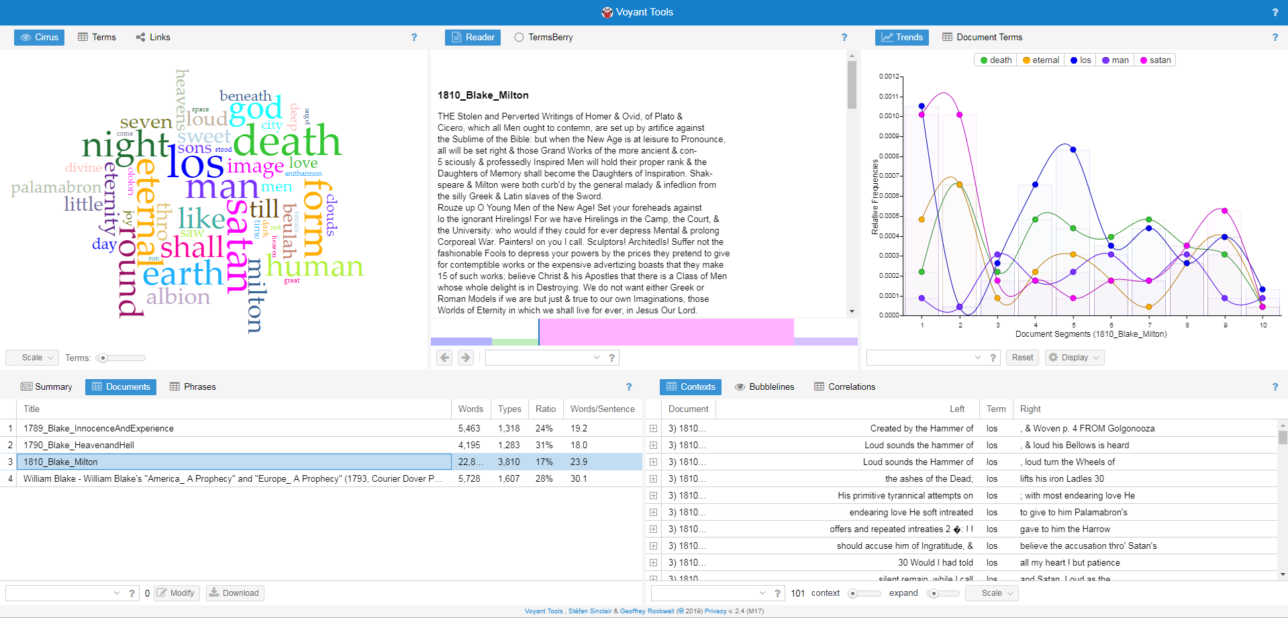Click the Download button
Screen dimensions: 1288x618
234,593
